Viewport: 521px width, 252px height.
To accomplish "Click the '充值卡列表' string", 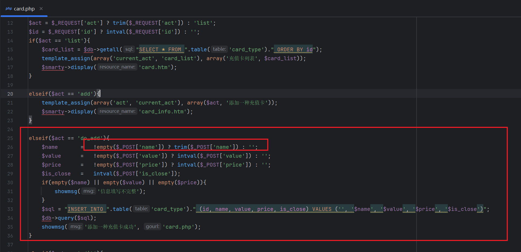I will [242, 59].
